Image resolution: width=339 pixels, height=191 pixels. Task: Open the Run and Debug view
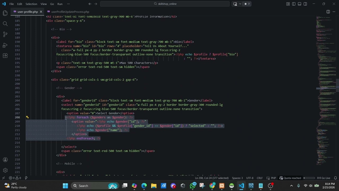coord(5,45)
